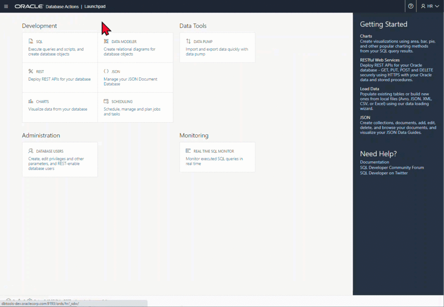
Task: Open the HR user dropdown
Action: (428, 6)
